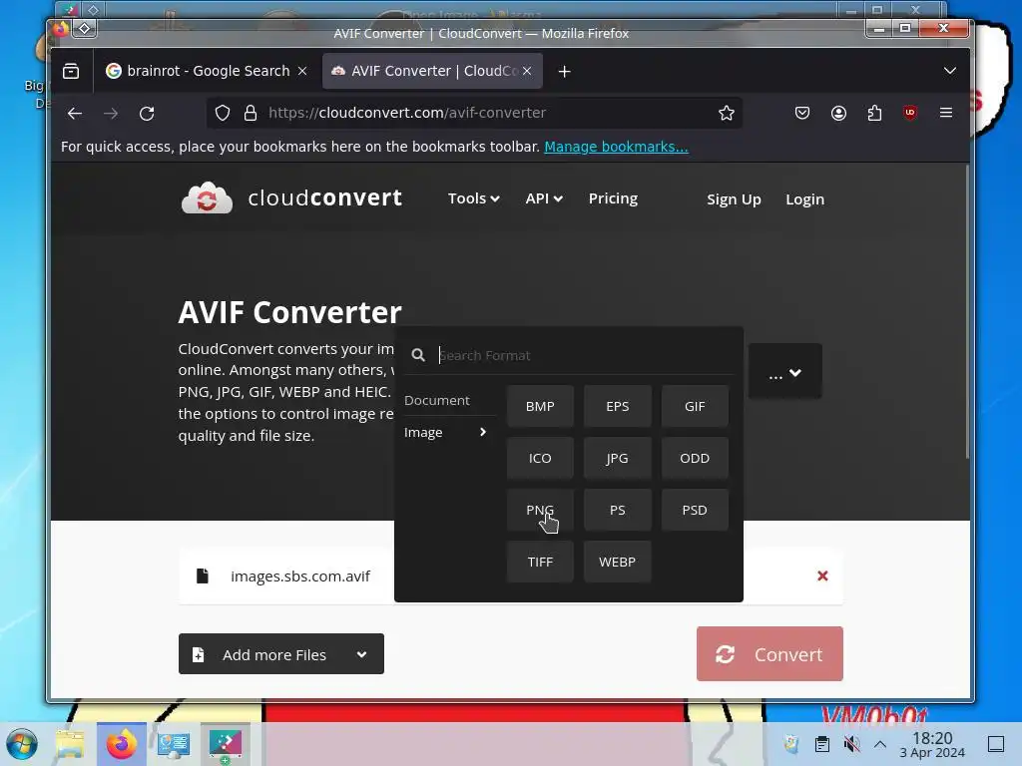Click the forward navigation arrow
The width and height of the screenshot is (1022, 766).
coord(111,114)
